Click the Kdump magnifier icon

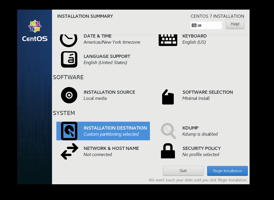[168, 131]
